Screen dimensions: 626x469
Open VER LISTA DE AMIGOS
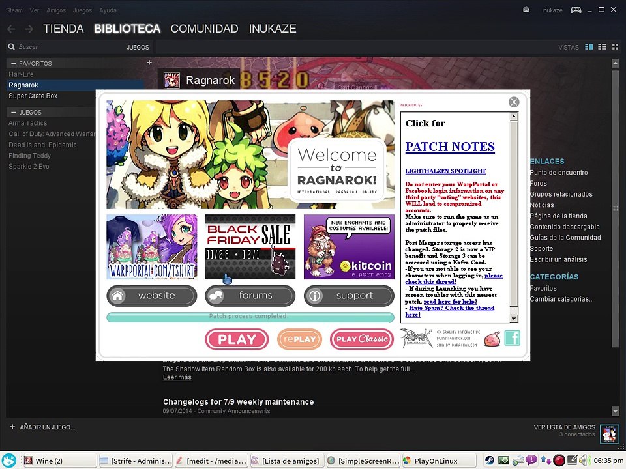(x=564, y=427)
